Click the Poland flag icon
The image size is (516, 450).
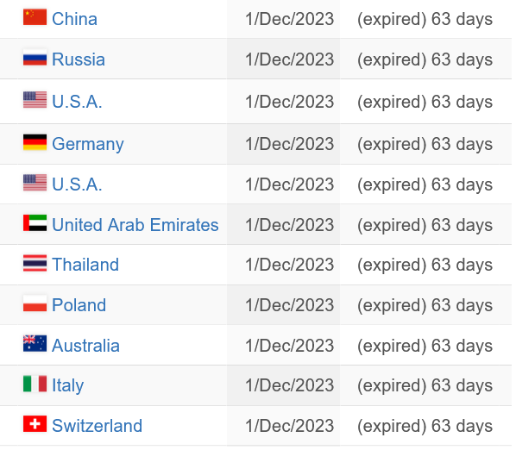pos(35,303)
